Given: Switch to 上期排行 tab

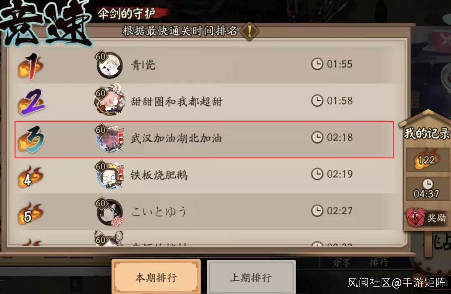Looking at the screenshot, I should coord(251,277).
